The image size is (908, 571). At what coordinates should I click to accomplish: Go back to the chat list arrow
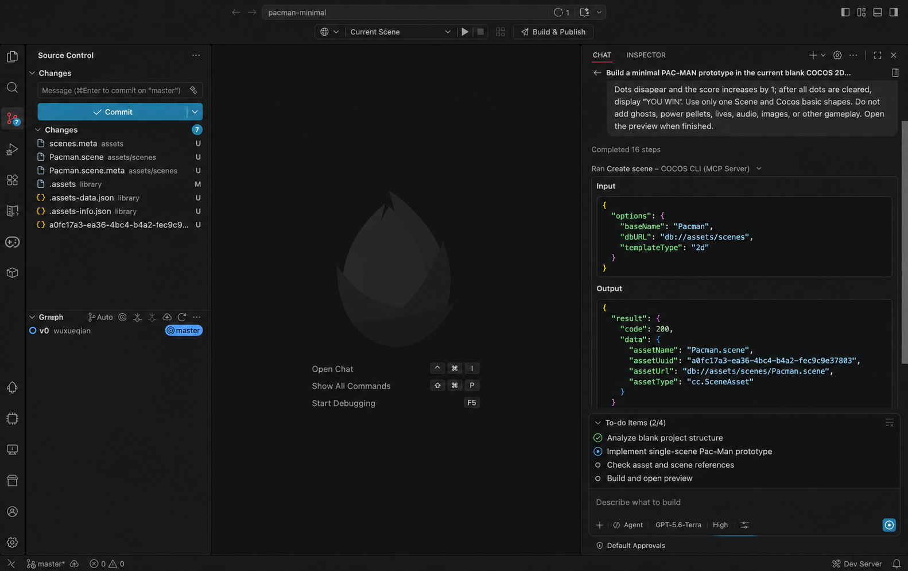pos(597,73)
